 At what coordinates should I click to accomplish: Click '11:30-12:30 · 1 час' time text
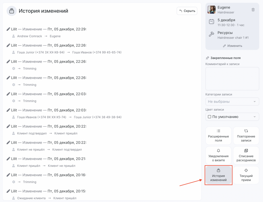click(231, 25)
